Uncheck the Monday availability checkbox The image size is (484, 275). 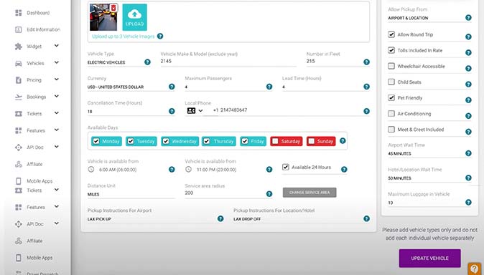96,141
